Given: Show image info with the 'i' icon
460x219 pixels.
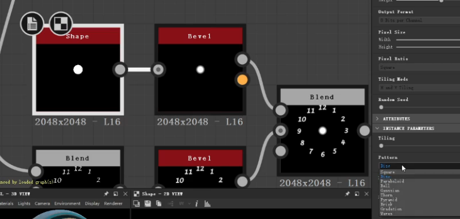Looking at the screenshot, I should pos(196,203).
